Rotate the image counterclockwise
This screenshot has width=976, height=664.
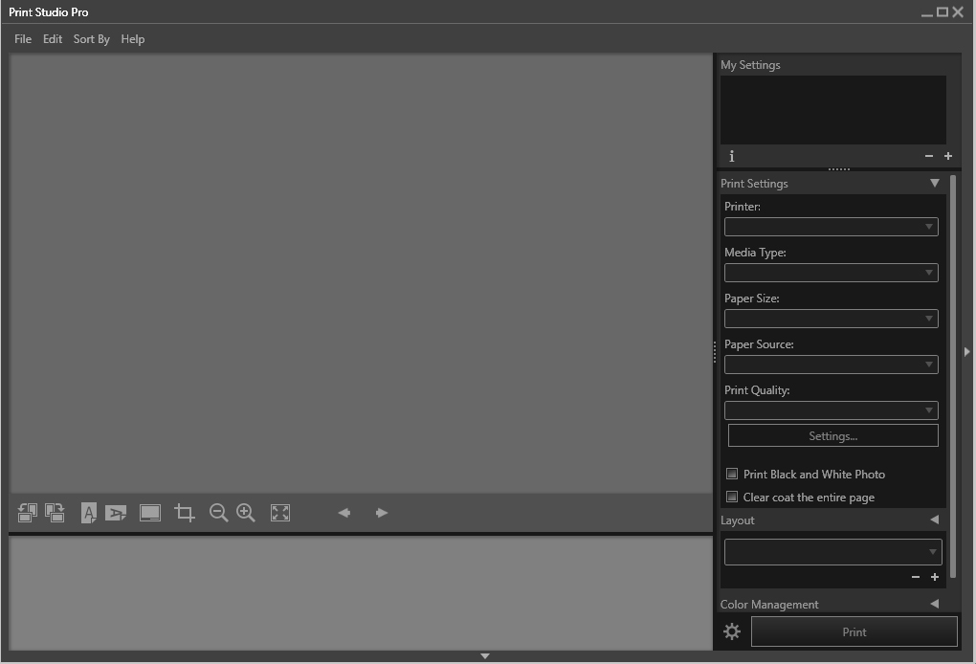[x=27, y=513]
